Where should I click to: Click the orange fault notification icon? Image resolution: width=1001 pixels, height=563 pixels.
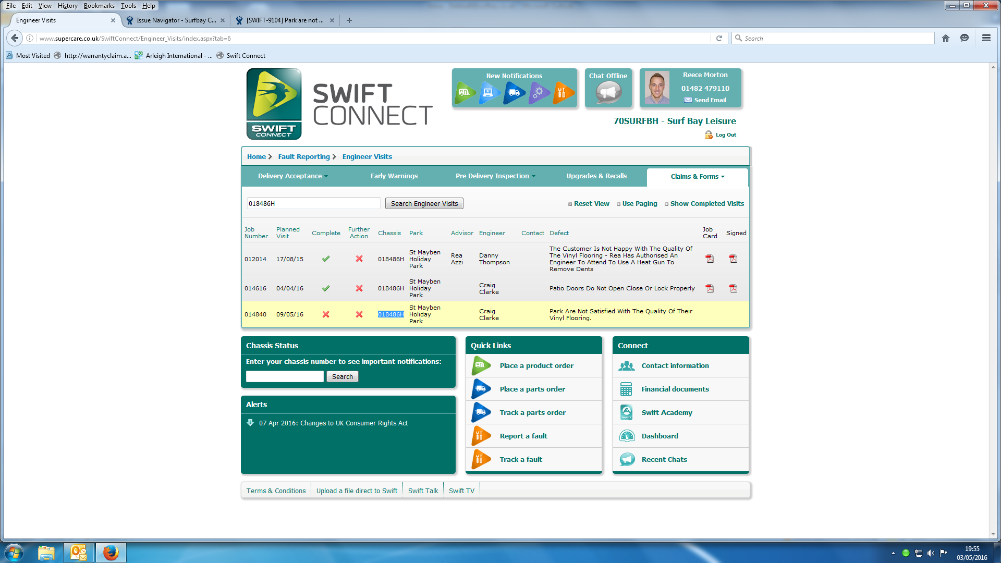[x=563, y=93]
